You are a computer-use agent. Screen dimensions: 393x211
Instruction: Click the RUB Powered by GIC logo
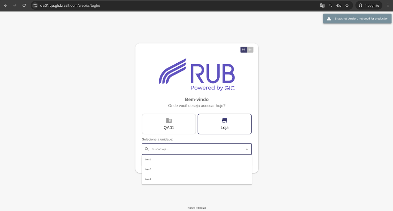[197, 74]
